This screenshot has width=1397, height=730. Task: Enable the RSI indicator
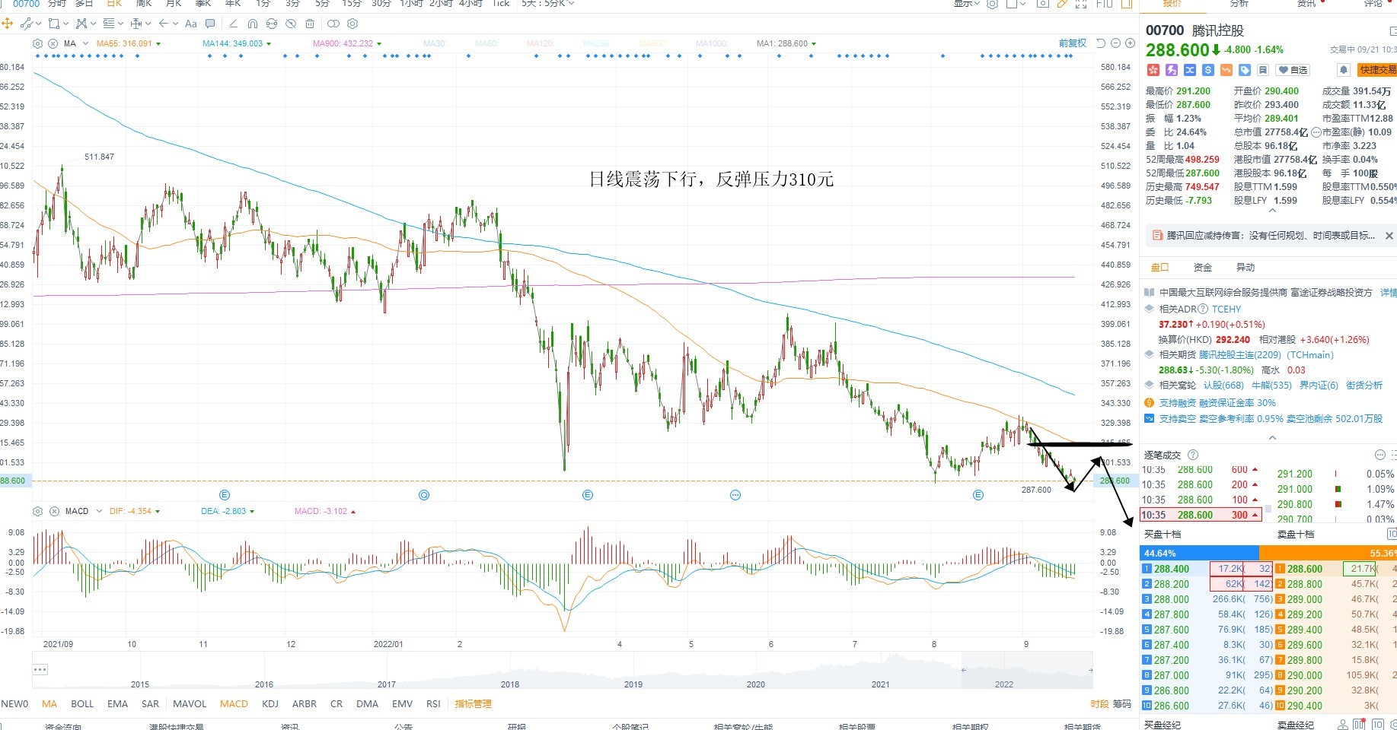[x=433, y=703]
